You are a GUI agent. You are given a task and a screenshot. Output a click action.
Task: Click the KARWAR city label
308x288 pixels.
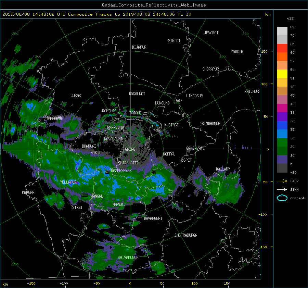[28, 192]
